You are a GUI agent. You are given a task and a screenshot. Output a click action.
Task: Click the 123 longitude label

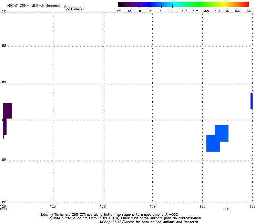coord(53,206)
